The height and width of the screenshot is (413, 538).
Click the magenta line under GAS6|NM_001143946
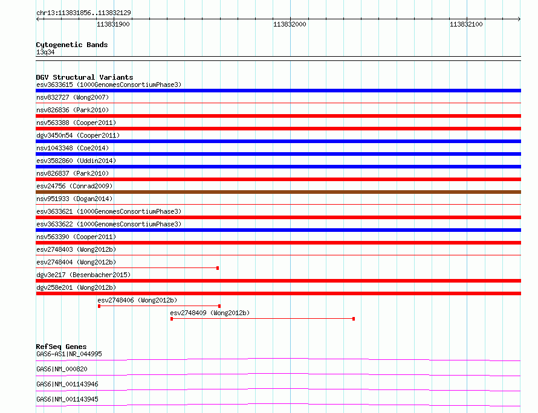pos(278,389)
